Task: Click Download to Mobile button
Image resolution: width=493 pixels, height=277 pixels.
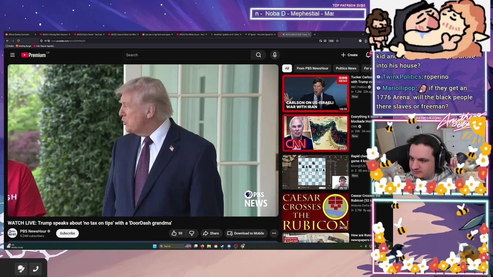Action: coord(245,233)
